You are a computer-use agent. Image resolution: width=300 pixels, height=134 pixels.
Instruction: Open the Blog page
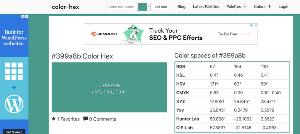[x=181, y=6]
